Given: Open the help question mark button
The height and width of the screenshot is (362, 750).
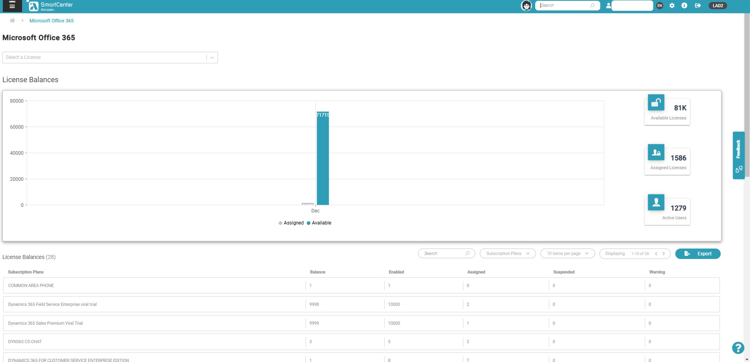Looking at the screenshot, I should pyautogui.click(x=738, y=348).
